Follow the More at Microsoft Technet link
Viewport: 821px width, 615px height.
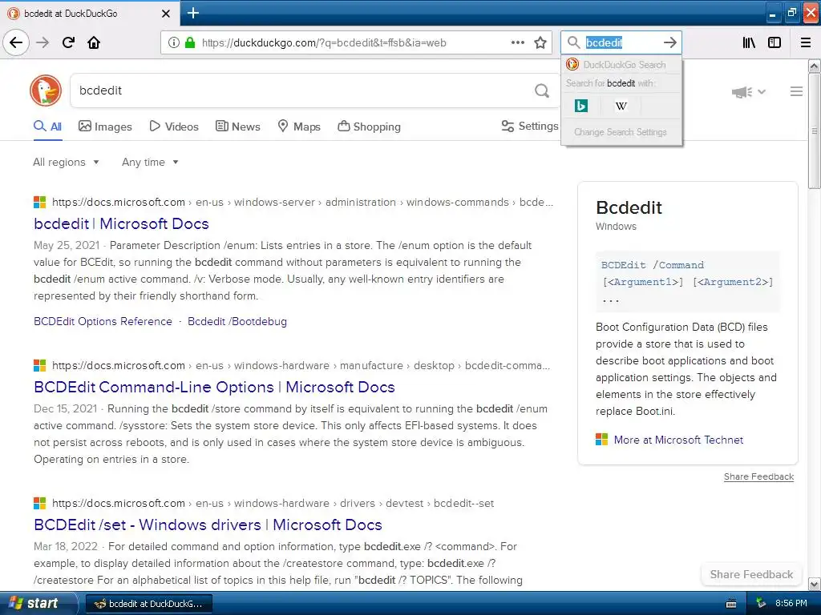678,440
